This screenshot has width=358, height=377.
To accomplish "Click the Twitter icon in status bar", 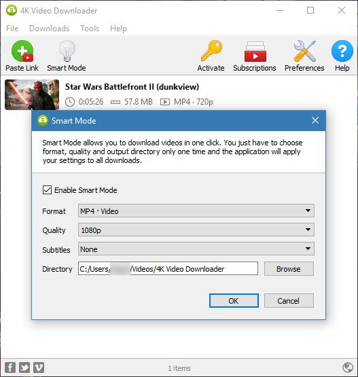I will (24, 367).
